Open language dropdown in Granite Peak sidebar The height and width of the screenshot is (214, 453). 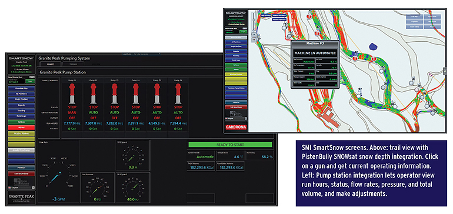(x=22, y=188)
